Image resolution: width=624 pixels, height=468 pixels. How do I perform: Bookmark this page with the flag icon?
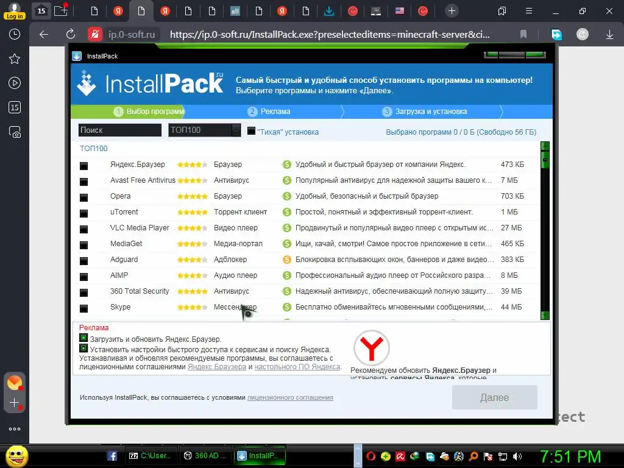[523, 35]
